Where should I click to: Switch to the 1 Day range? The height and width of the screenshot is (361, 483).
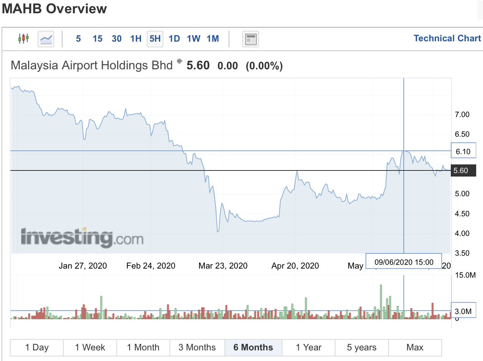(x=36, y=347)
